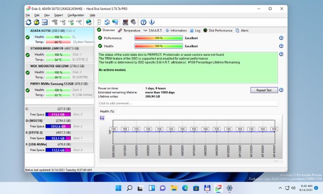Viewport: 323px width, 194px height.
Task: Click the save floppy icon above health graph
Action: 102,117
